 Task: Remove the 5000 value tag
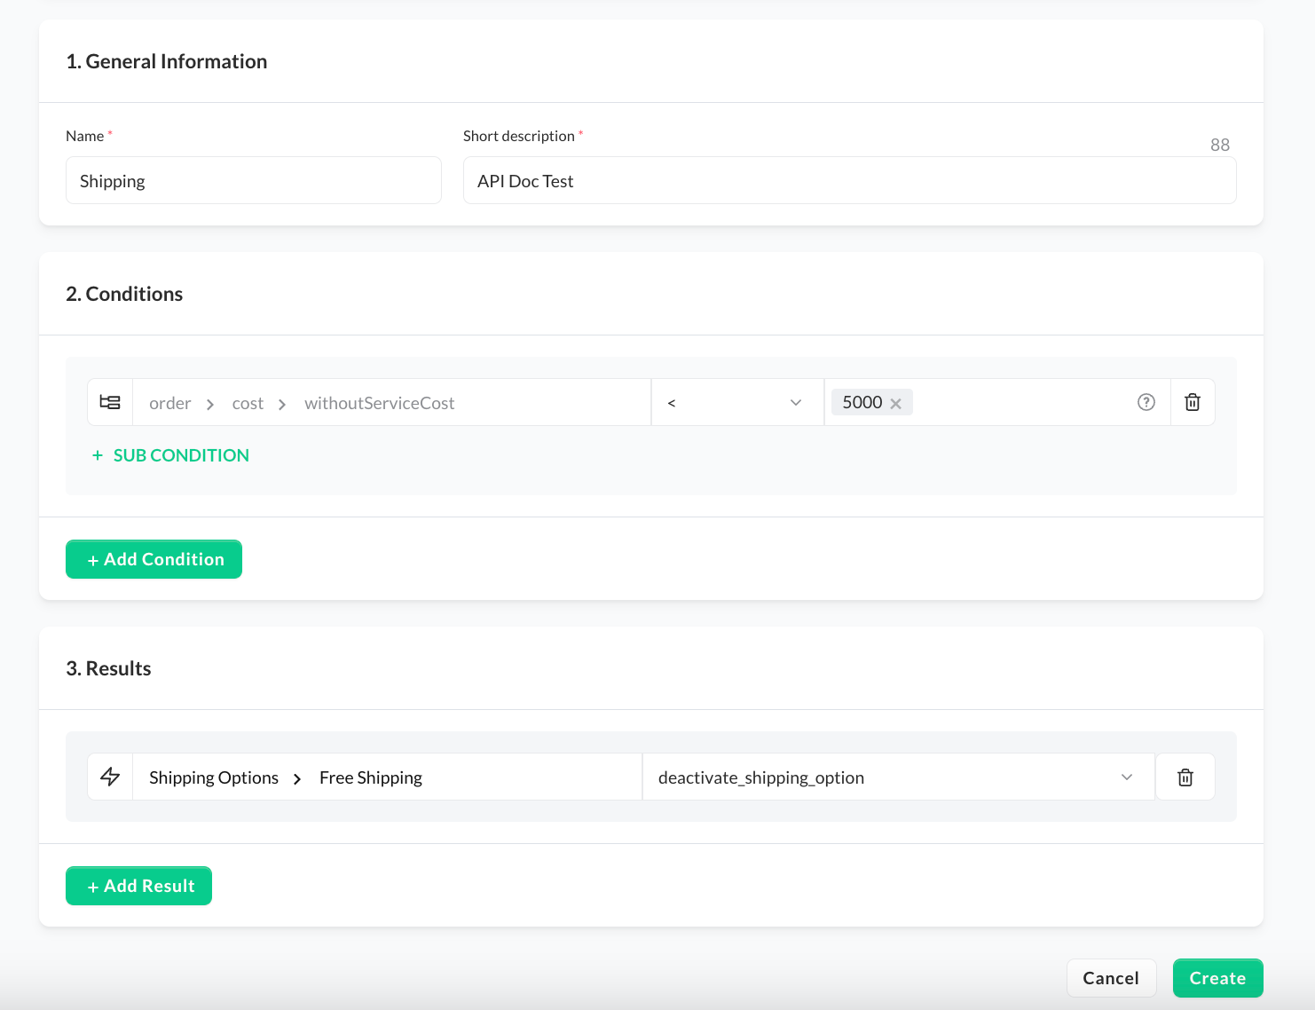[895, 404]
